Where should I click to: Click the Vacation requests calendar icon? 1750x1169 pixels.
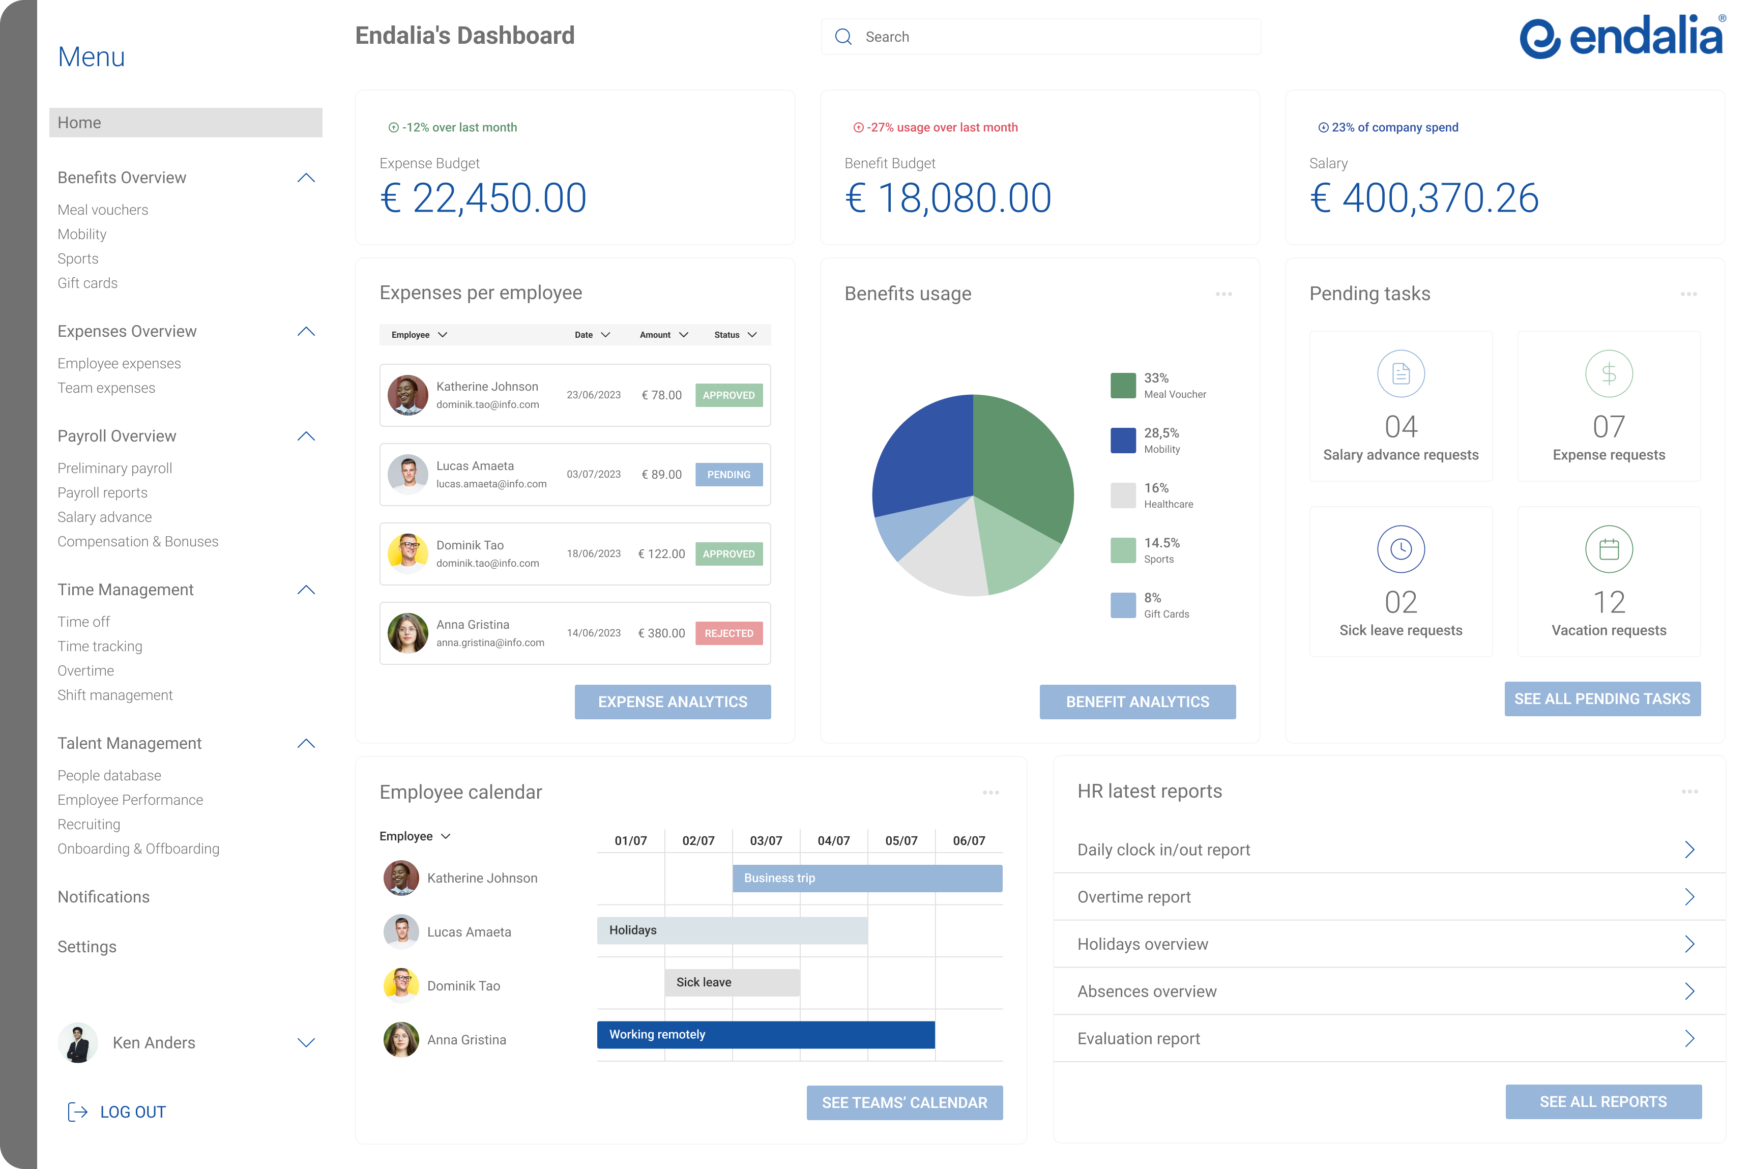pyautogui.click(x=1609, y=549)
